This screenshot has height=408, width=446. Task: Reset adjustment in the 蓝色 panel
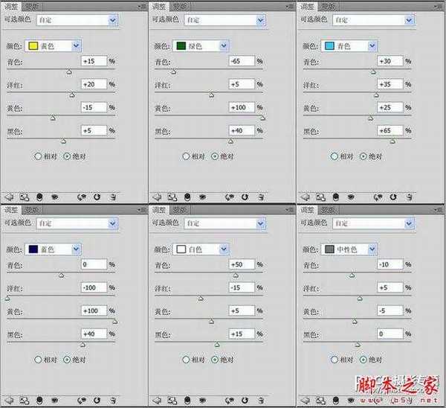coord(97,401)
